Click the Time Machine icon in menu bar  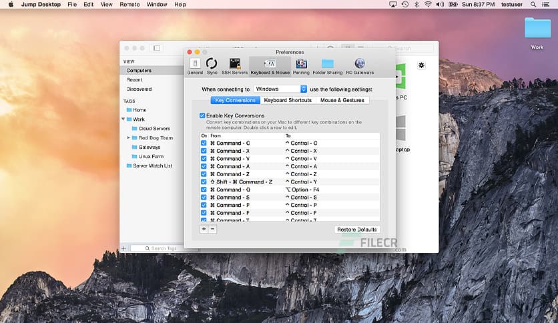coord(405,4)
